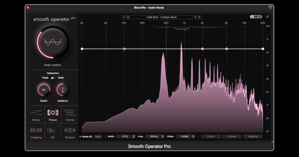Click the resize grip at window corner
The height and width of the screenshot is (157, 299).
tap(272, 142)
